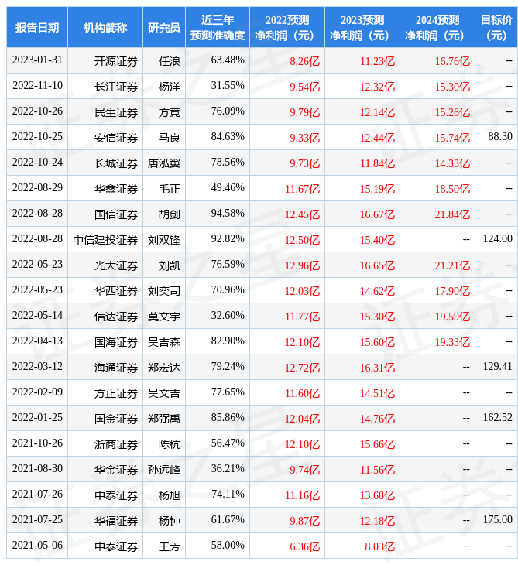This screenshot has height=565, width=518.
Task: Click 2022 profit value 12.96亿
Action: (x=302, y=265)
